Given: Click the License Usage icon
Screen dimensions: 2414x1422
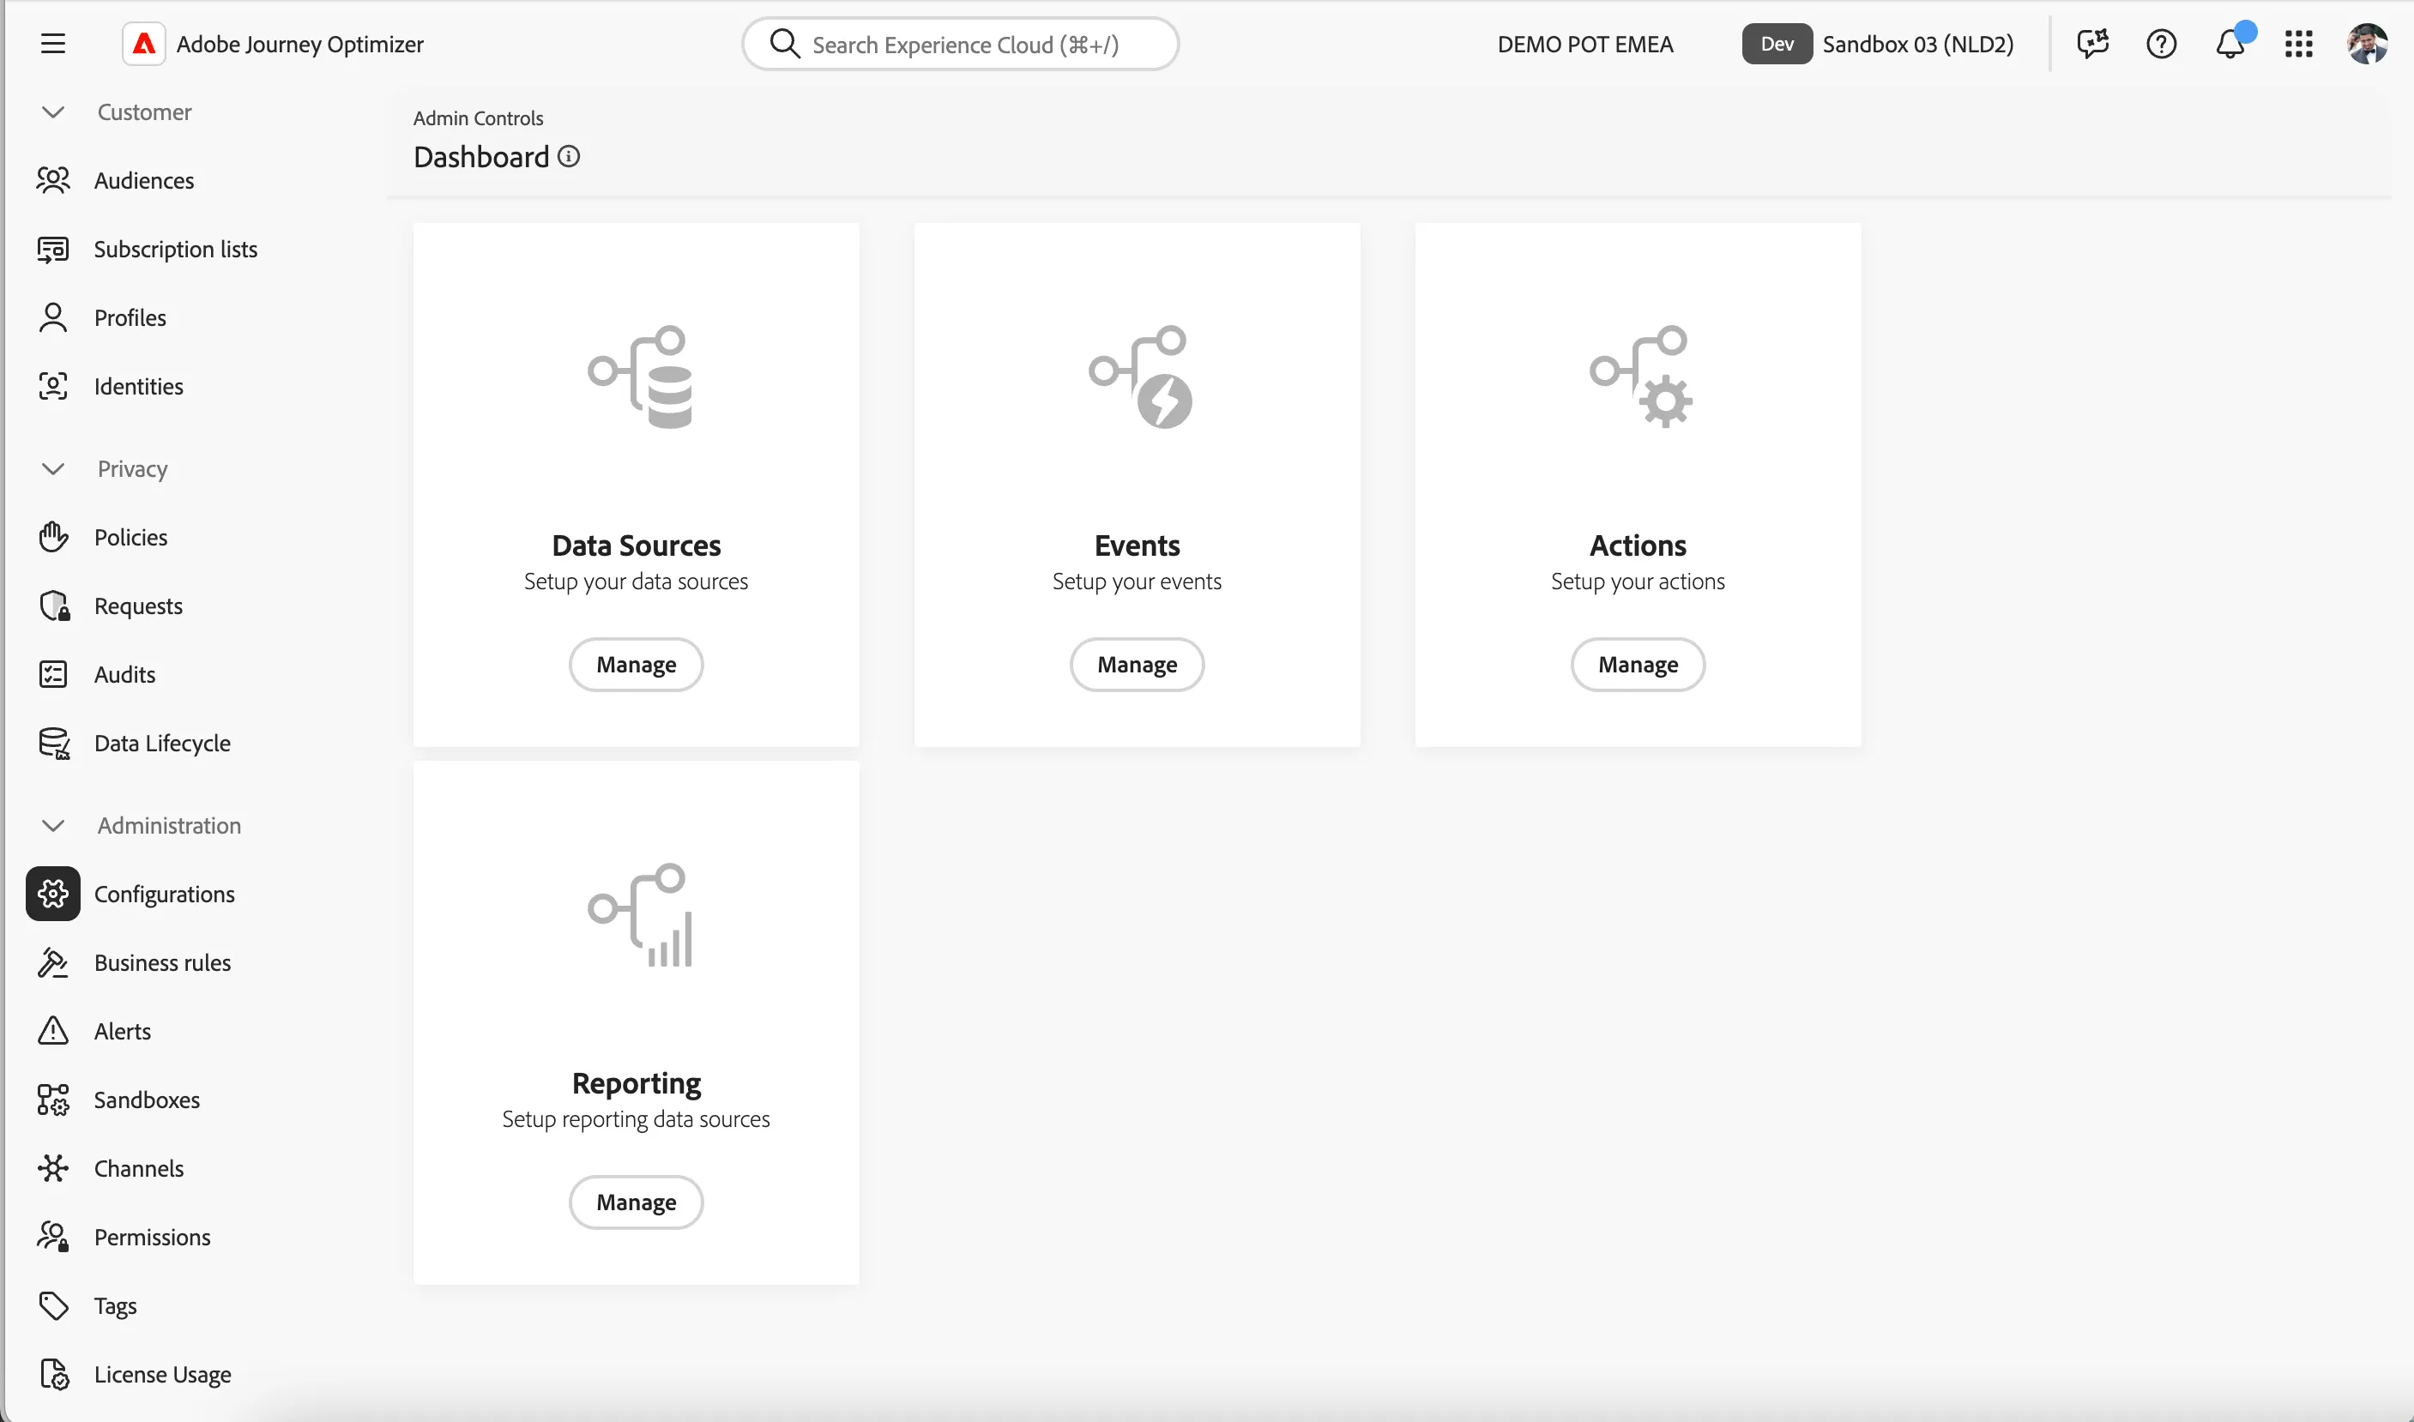Looking at the screenshot, I should pyautogui.click(x=54, y=1375).
